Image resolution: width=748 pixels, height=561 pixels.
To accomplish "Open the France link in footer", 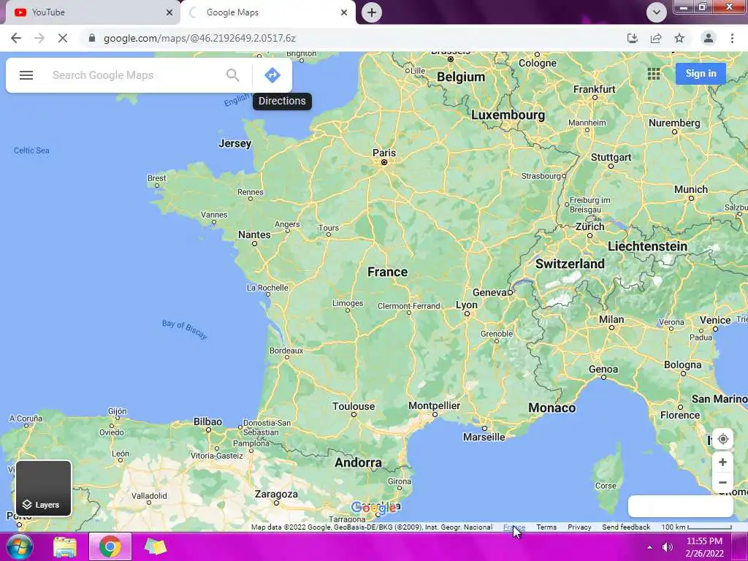I will [514, 527].
